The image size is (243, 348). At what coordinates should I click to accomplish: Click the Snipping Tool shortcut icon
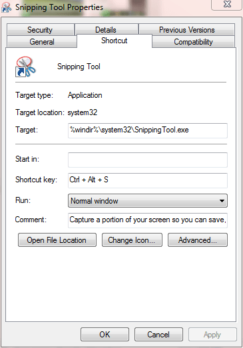(x=25, y=67)
